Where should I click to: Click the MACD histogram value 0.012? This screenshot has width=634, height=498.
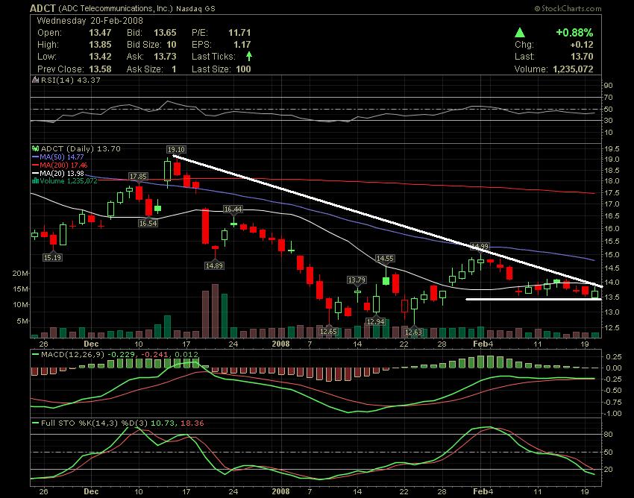pos(186,355)
